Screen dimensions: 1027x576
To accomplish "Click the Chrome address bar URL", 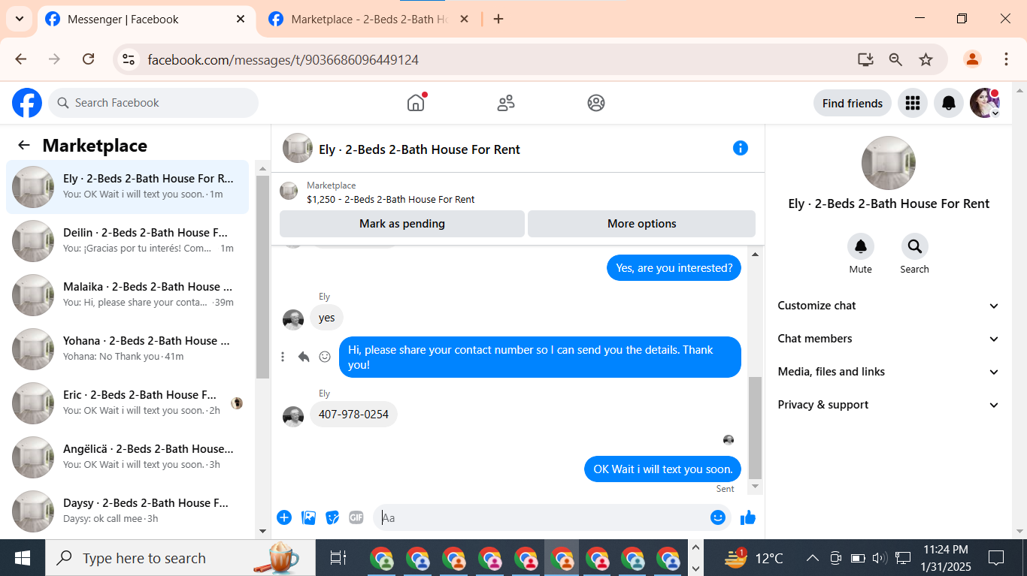I will 283,59.
